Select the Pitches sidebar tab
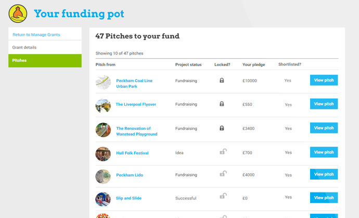 (x=45, y=61)
